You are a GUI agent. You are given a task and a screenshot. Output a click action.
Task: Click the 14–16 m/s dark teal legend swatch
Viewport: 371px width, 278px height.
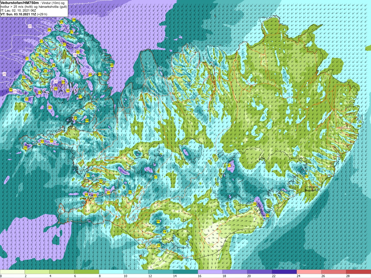[185, 272]
